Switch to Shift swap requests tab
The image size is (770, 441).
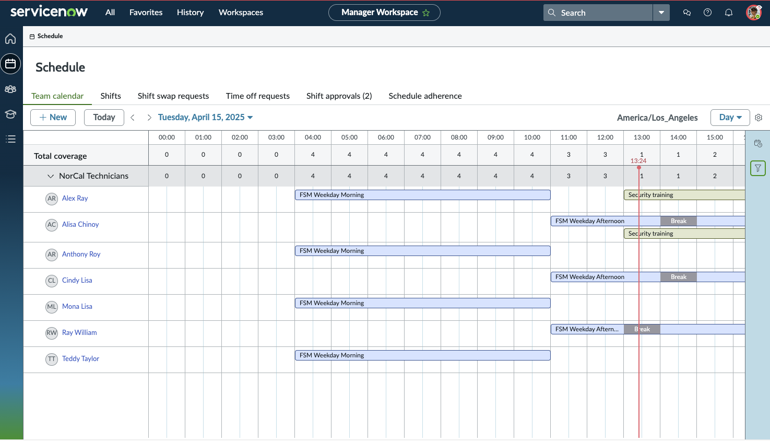pyautogui.click(x=173, y=96)
